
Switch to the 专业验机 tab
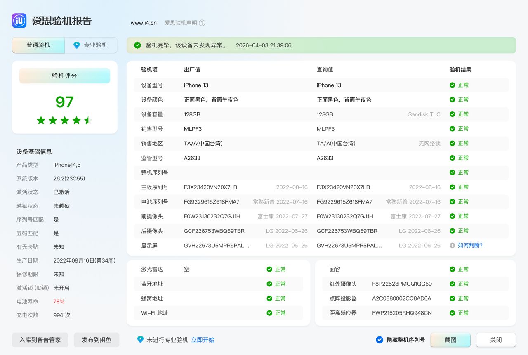pyautogui.click(x=91, y=45)
